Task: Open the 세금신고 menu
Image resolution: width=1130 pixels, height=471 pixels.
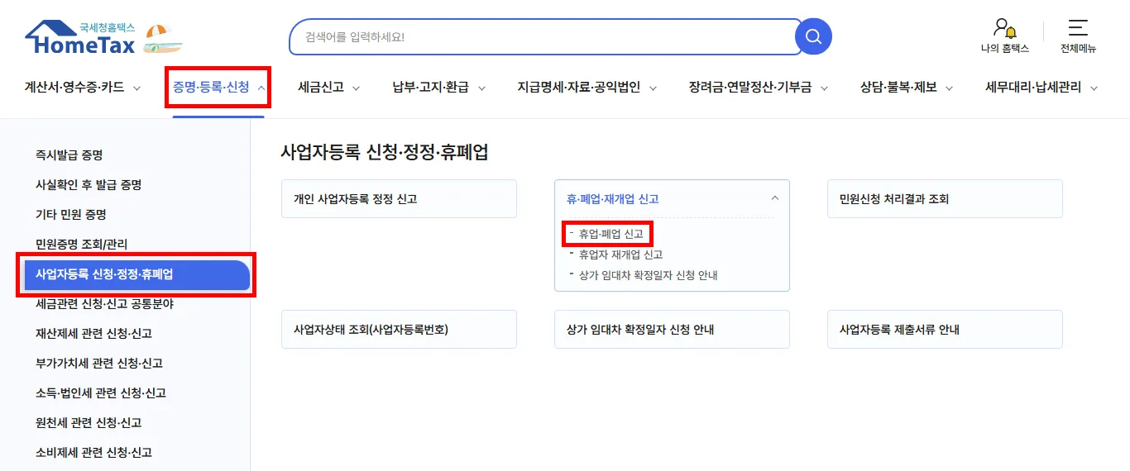Action: point(328,87)
